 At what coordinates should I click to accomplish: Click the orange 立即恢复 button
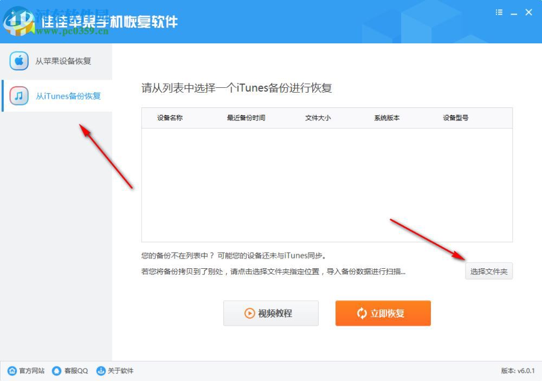click(383, 313)
